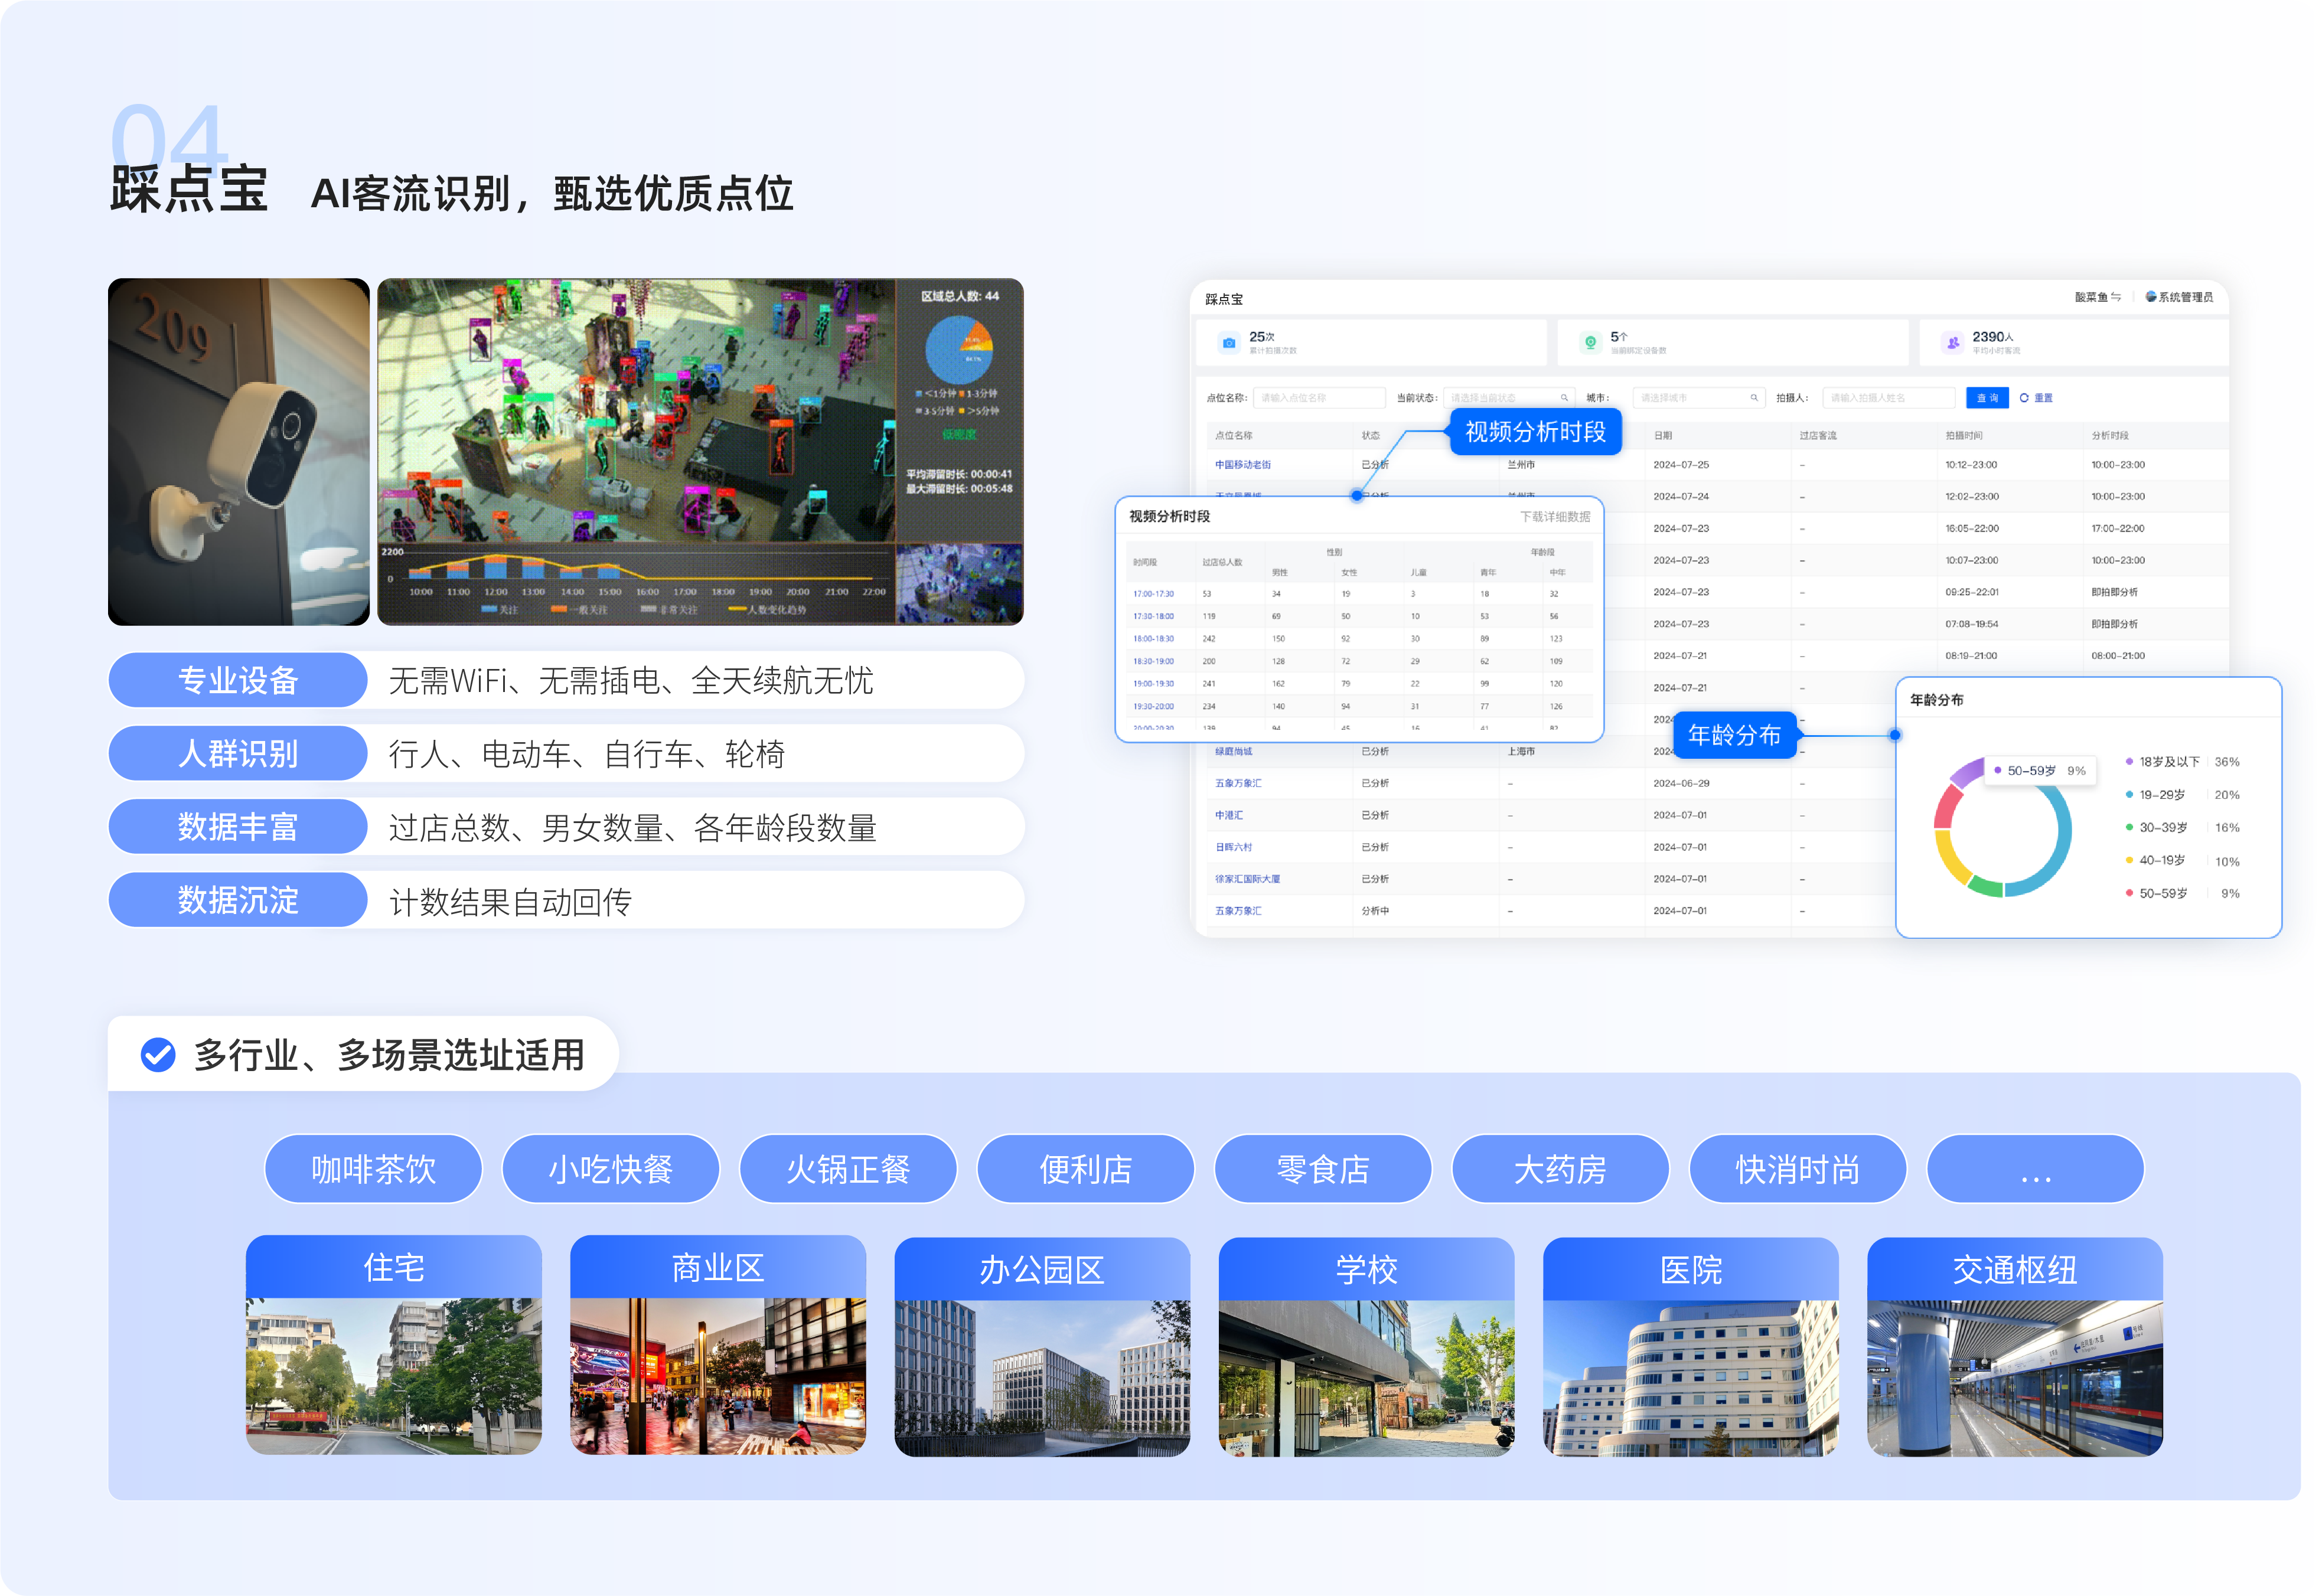
Task: Click the 17:00-17:30 time slot link
Action: coord(1153,594)
